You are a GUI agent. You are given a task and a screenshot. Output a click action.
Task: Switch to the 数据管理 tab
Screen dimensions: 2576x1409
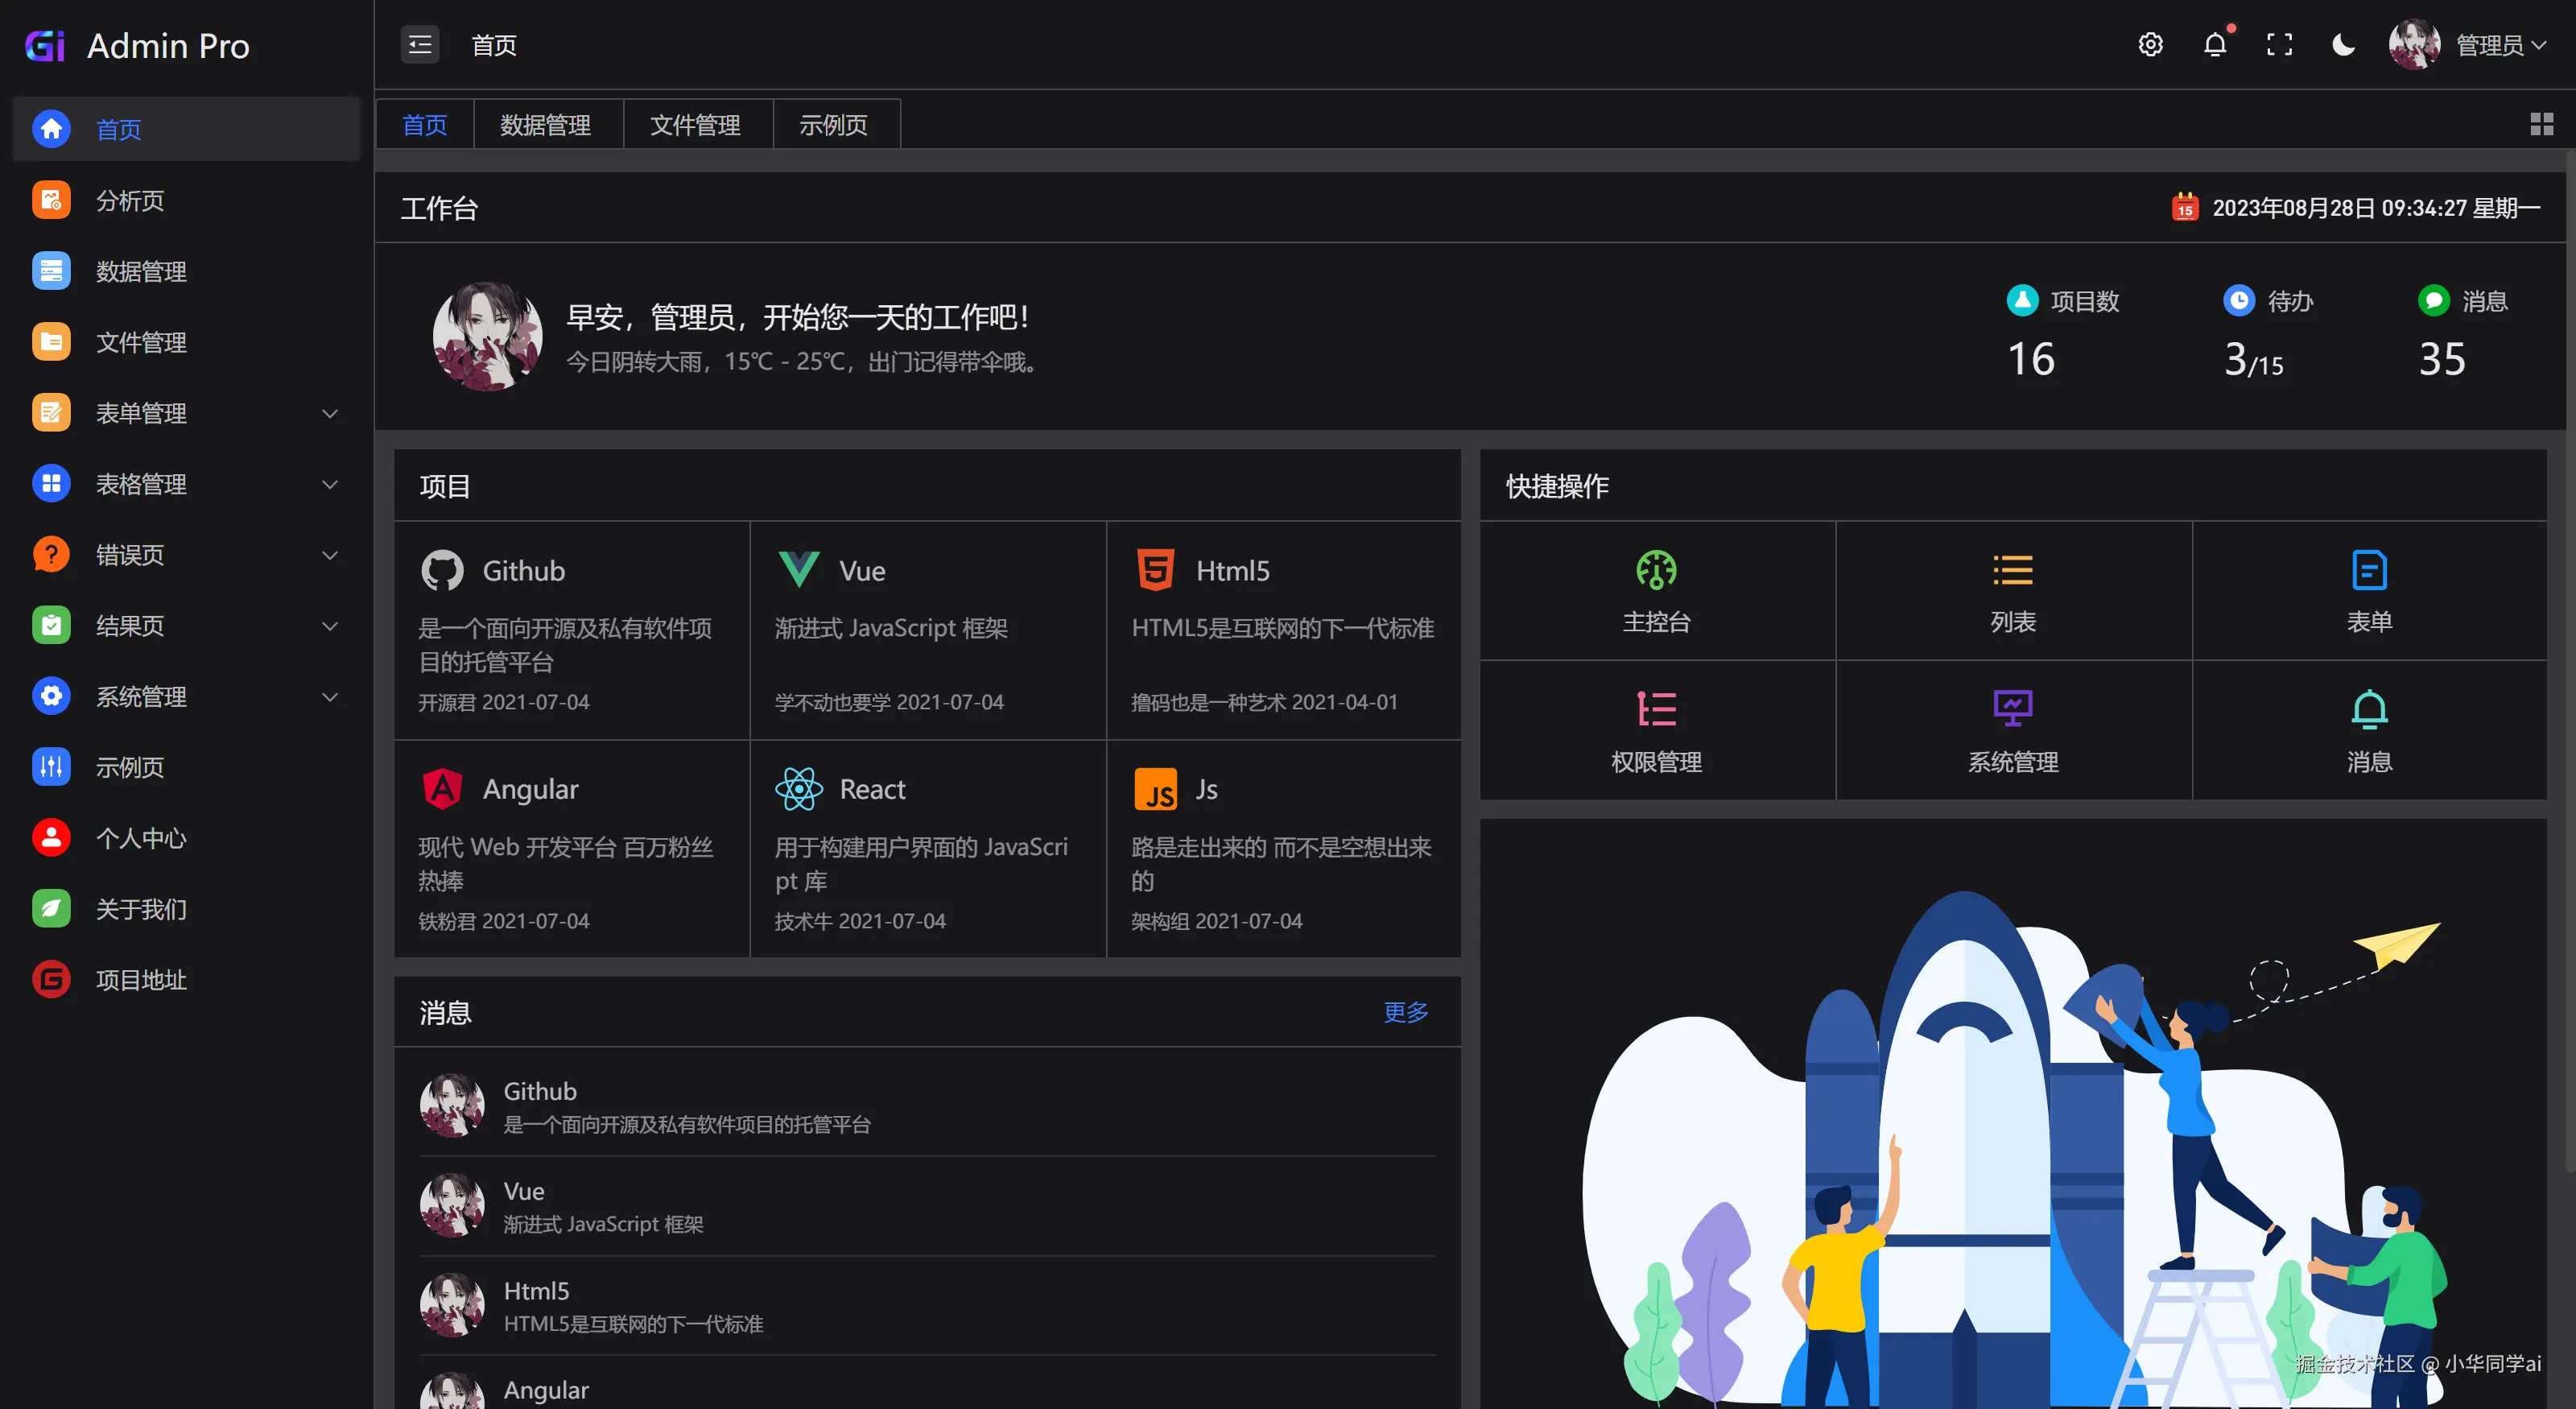click(x=546, y=125)
